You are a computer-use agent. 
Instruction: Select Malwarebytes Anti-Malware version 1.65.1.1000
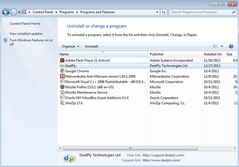tap(100, 77)
